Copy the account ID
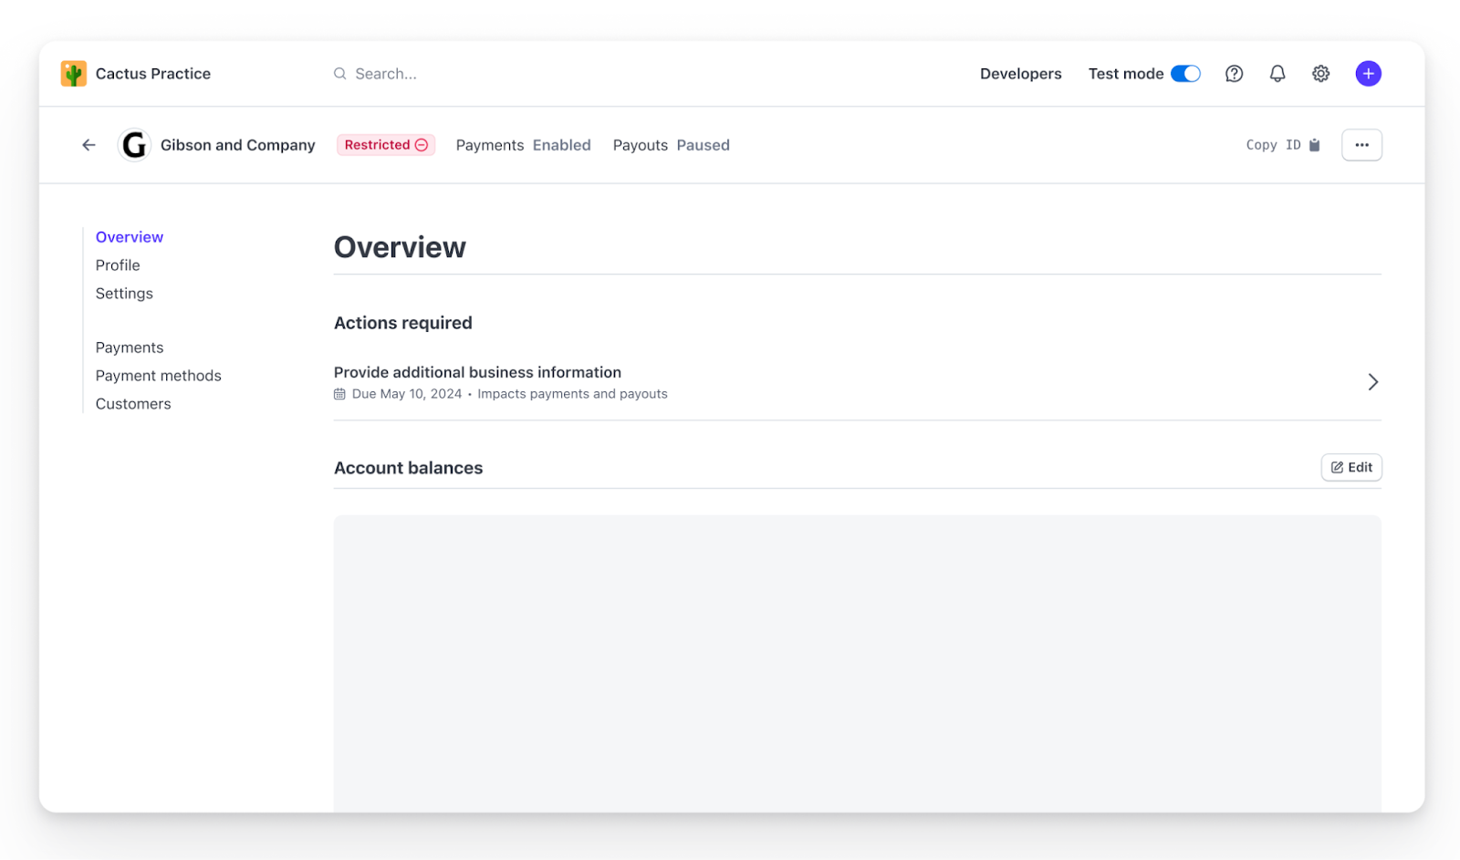Screen dimensions: 1460x860 tap(1283, 145)
